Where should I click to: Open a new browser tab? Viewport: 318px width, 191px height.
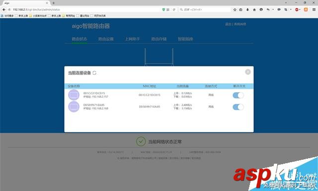tap(54, 3)
